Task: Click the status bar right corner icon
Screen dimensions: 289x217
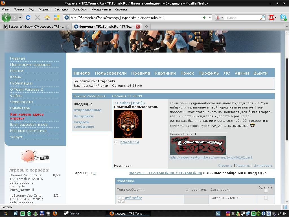Action: (285, 207)
